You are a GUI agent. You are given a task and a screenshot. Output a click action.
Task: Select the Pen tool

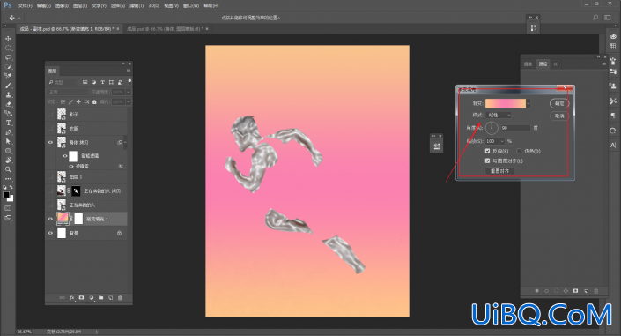[8, 132]
